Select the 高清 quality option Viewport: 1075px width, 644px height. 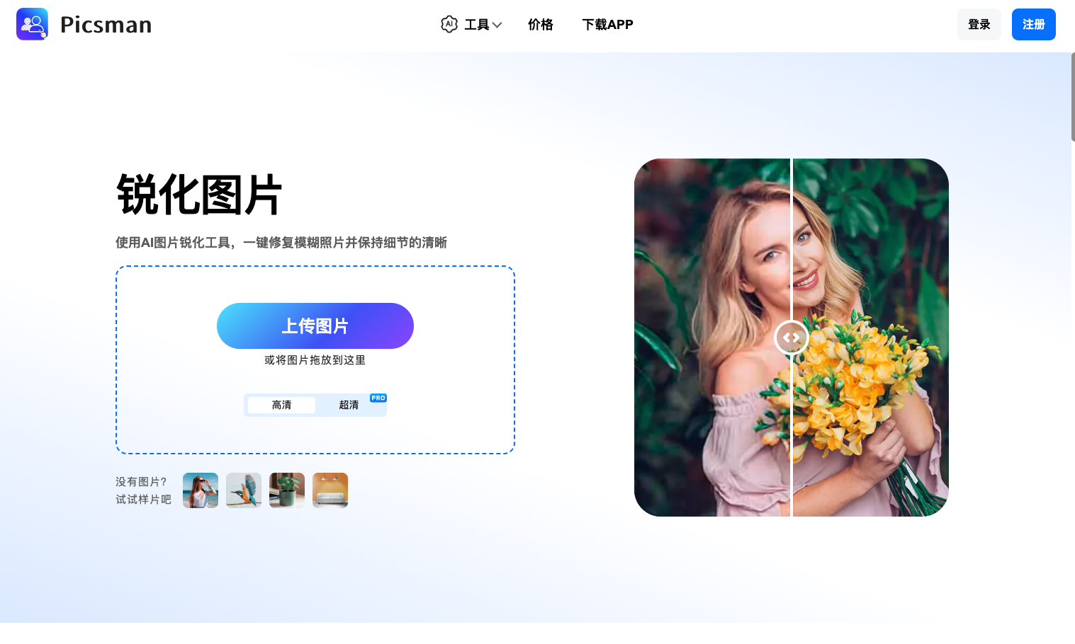281,405
